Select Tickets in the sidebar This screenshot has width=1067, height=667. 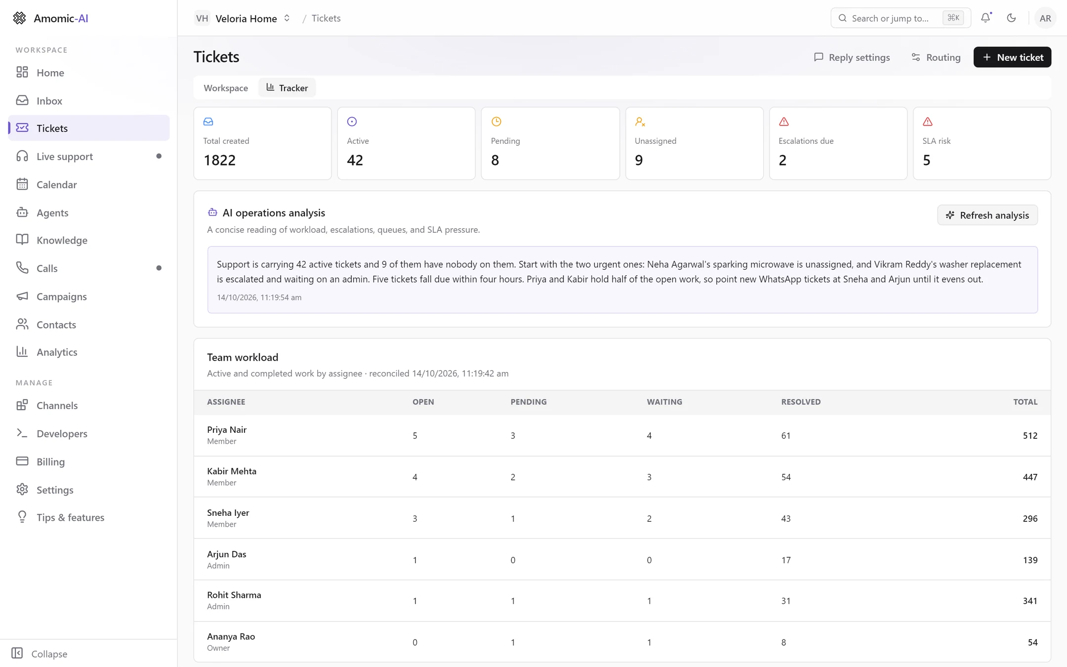click(89, 128)
